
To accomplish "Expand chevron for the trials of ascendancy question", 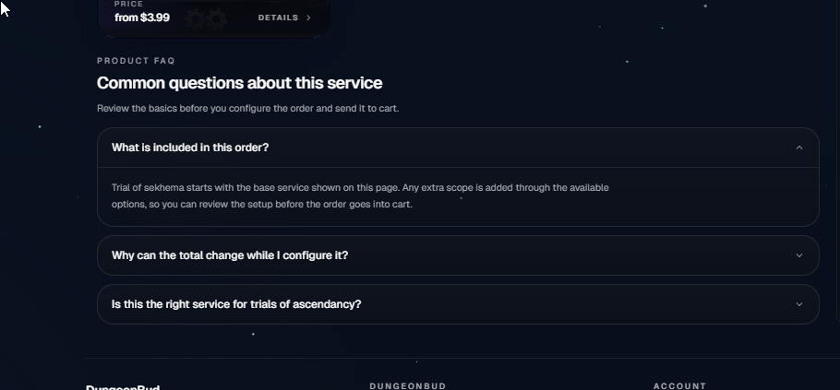I will (799, 304).
